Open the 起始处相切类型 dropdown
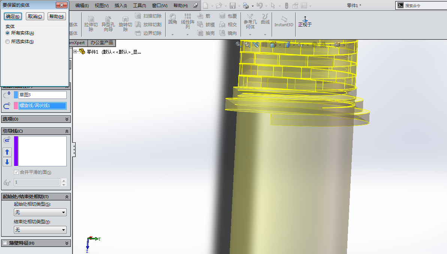The width and height of the screenshot is (447, 254). [x=40, y=212]
